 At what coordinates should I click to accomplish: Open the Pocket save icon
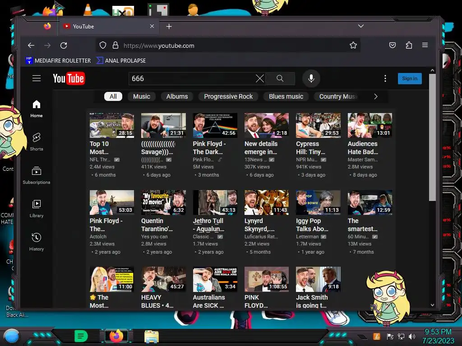[393, 45]
